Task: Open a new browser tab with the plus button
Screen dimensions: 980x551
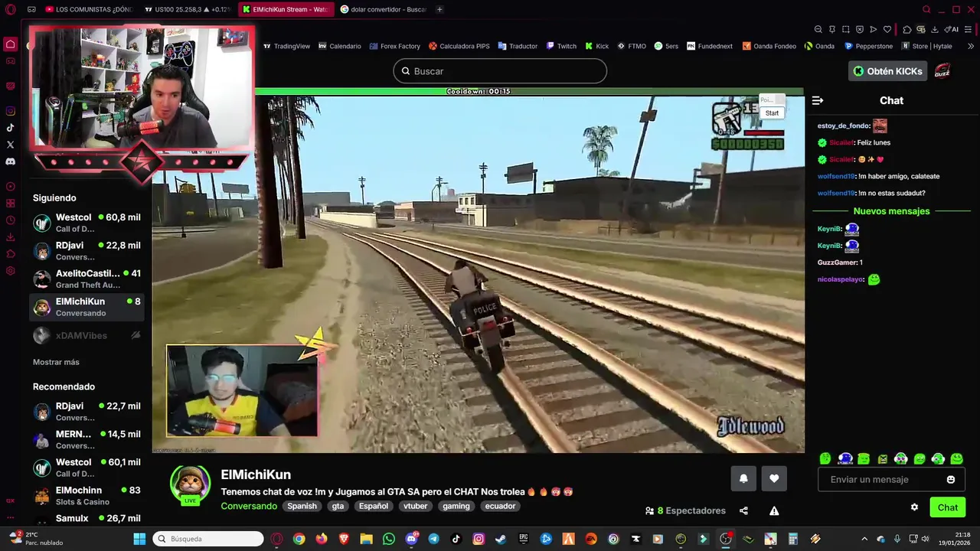Action: [439, 9]
